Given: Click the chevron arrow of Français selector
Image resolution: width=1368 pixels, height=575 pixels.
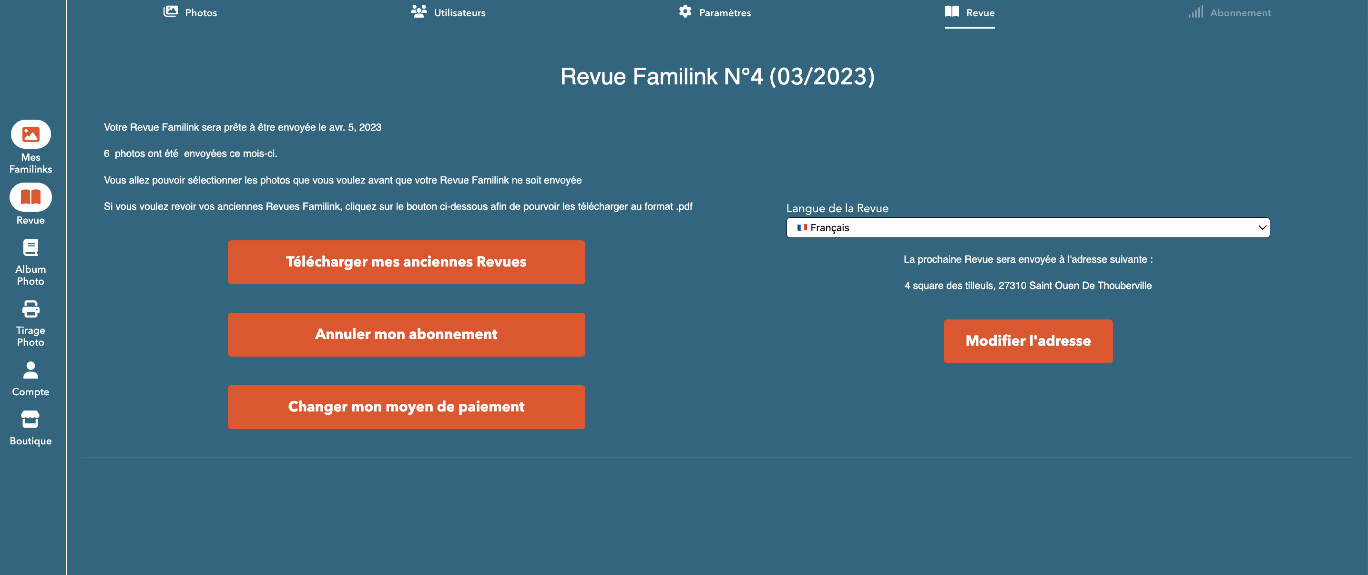Looking at the screenshot, I should (1262, 227).
